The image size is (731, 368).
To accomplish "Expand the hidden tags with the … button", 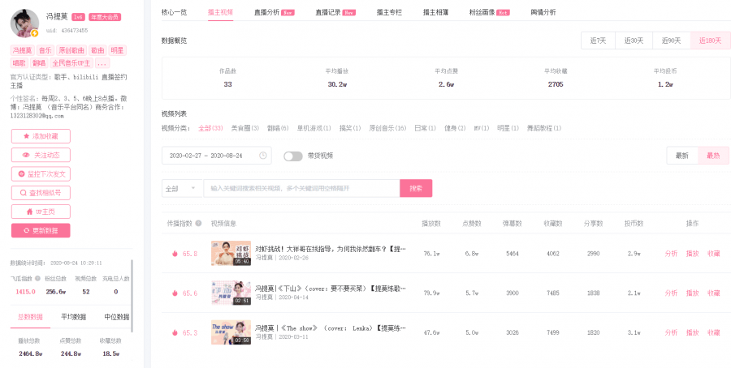I will 102,62.
